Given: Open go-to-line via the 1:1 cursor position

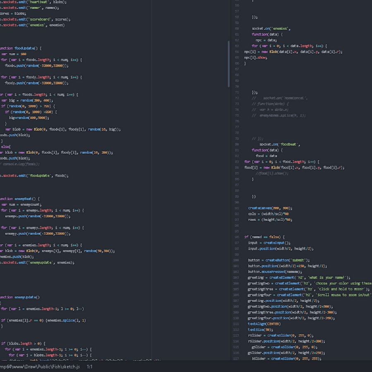Looking at the screenshot, I should pyautogui.click(x=89, y=367).
